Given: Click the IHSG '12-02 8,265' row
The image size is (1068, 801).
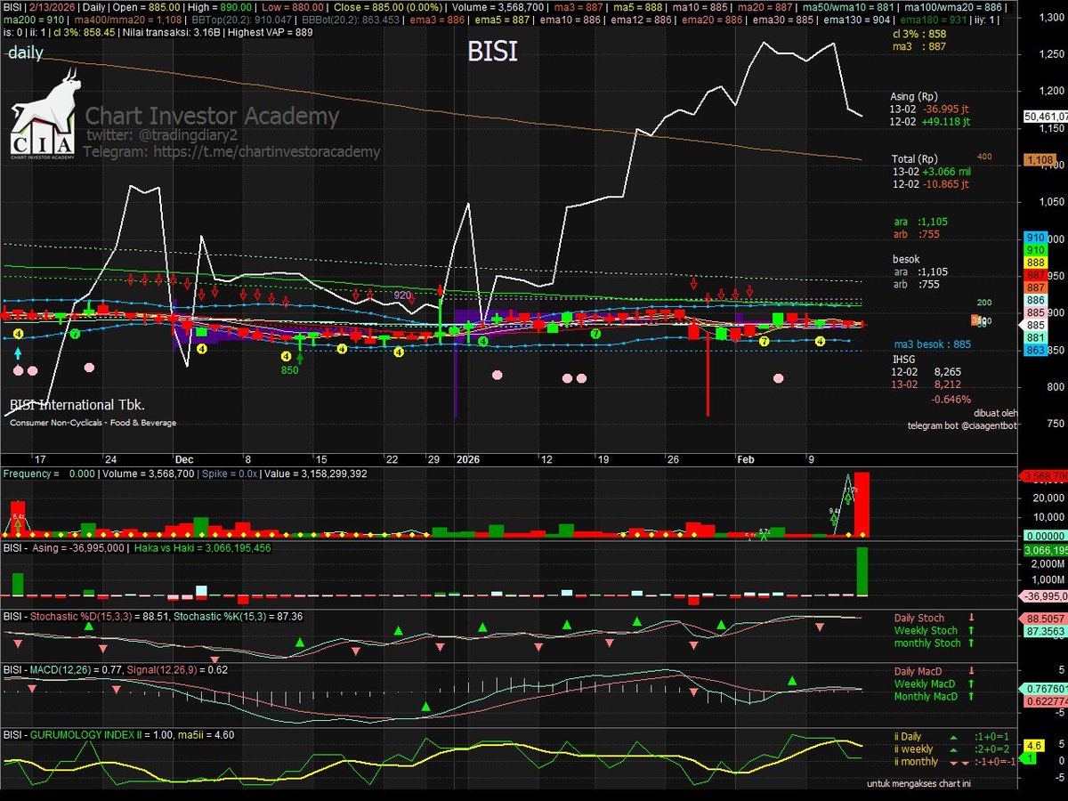Looking at the screenshot, I should [x=928, y=371].
